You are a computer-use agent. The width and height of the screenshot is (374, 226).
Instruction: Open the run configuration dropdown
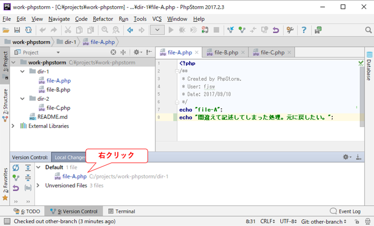(157, 30)
